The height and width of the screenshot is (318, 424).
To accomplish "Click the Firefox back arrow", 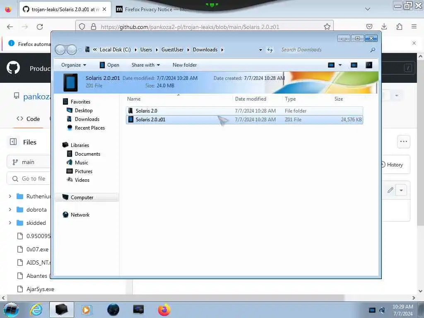I will coord(10,27).
